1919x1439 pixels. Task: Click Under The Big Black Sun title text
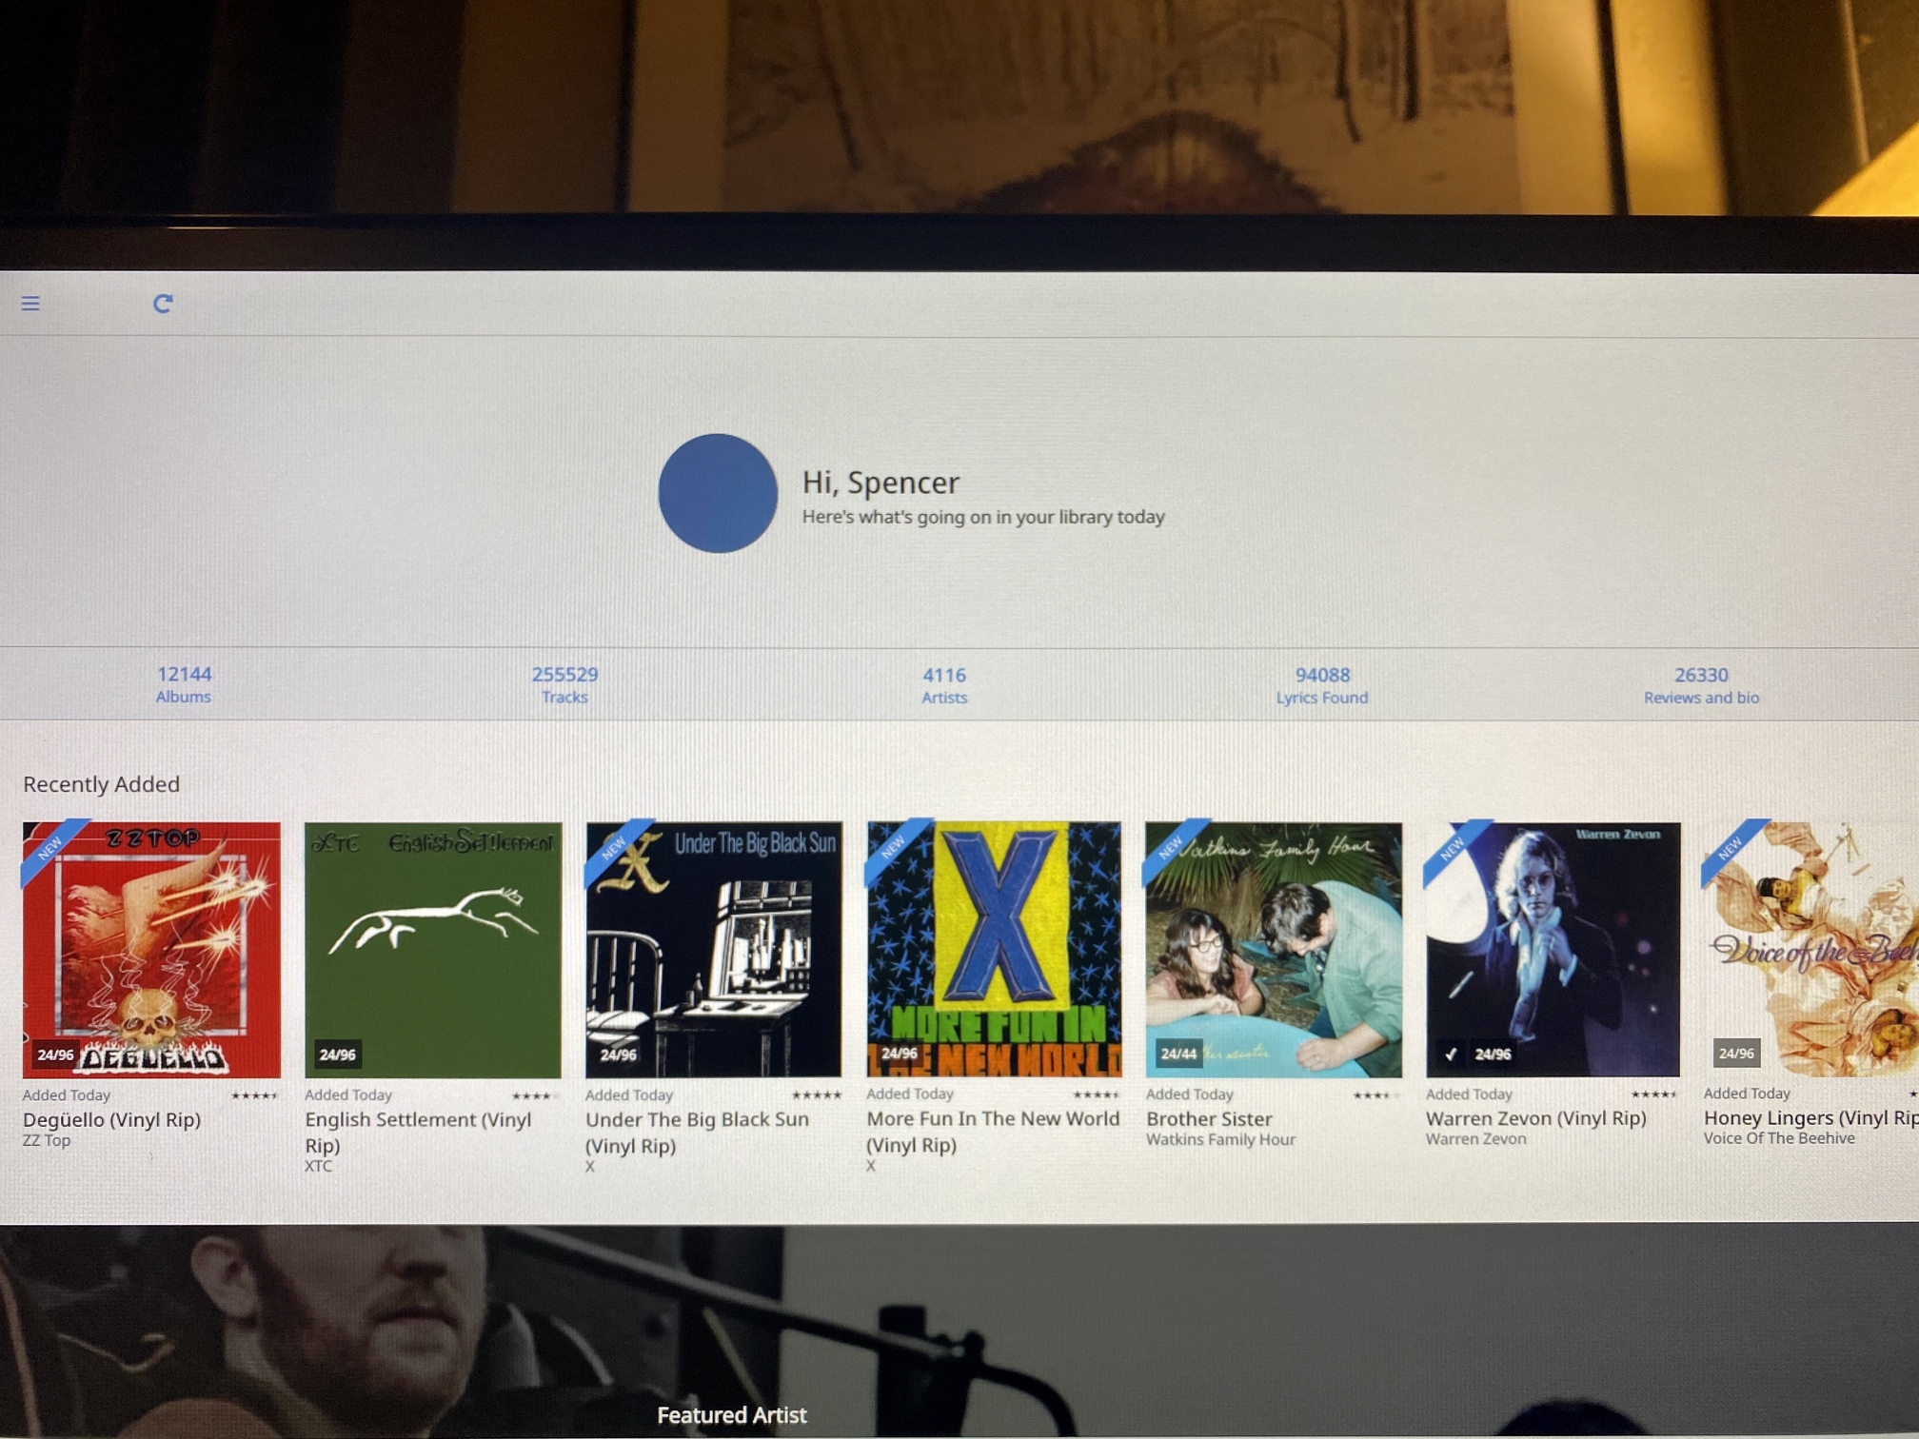[x=697, y=1132]
